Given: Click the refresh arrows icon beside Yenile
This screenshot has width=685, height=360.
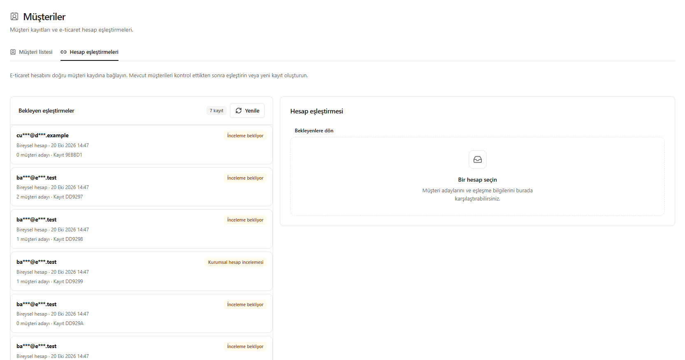Looking at the screenshot, I should (x=239, y=111).
